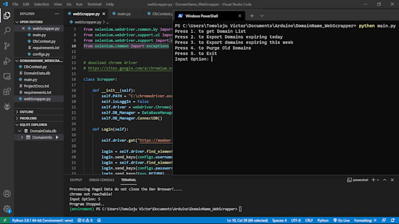Open main.py in project folder tree

(31, 80)
